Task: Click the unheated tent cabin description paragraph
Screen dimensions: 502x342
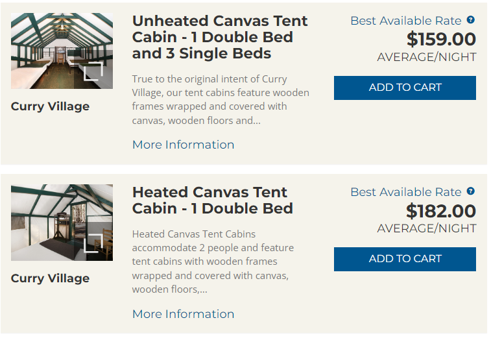Action: [x=221, y=99]
